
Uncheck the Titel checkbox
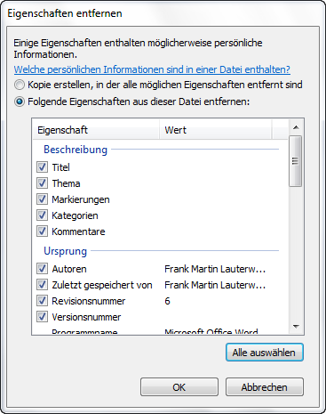(x=42, y=167)
